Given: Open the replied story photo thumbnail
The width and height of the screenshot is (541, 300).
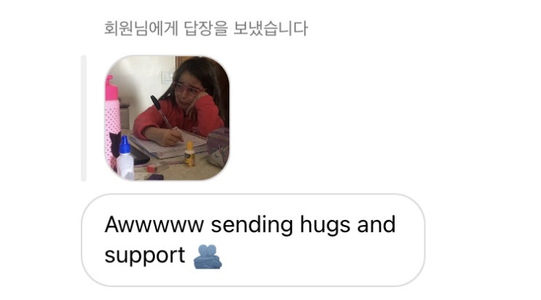Looking at the screenshot, I should pos(167,118).
